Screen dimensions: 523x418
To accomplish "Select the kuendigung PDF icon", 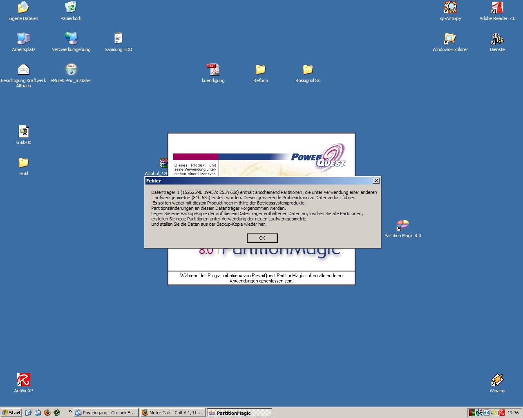I will pos(213,73).
